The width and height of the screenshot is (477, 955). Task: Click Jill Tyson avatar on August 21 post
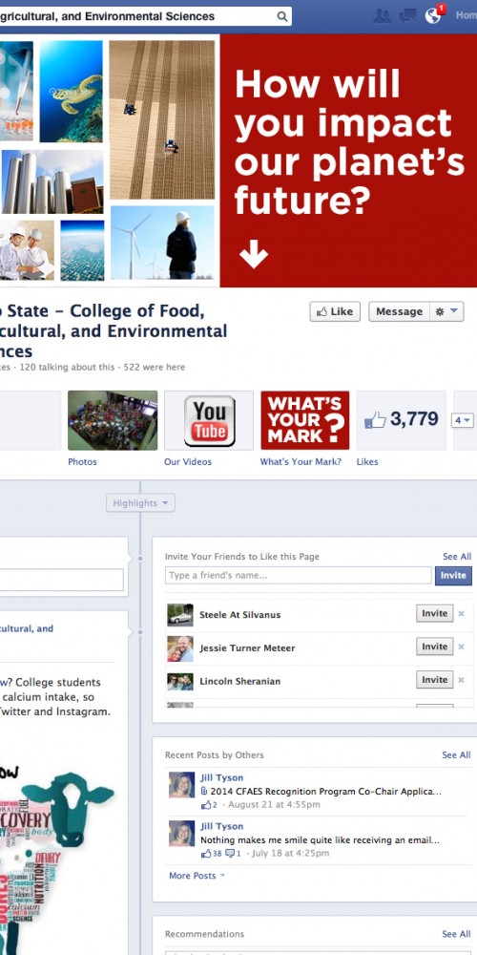pyautogui.click(x=181, y=785)
